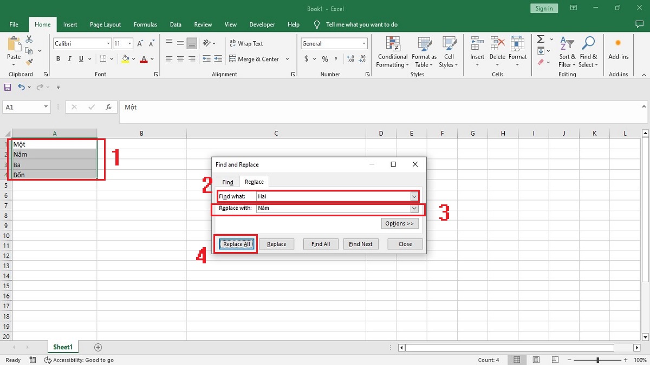Align cell text to the right
The width and height of the screenshot is (650, 365).
point(192,59)
